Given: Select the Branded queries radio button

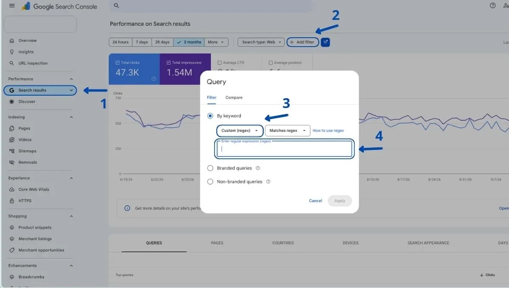Looking at the screenshot, I should 210,168.
